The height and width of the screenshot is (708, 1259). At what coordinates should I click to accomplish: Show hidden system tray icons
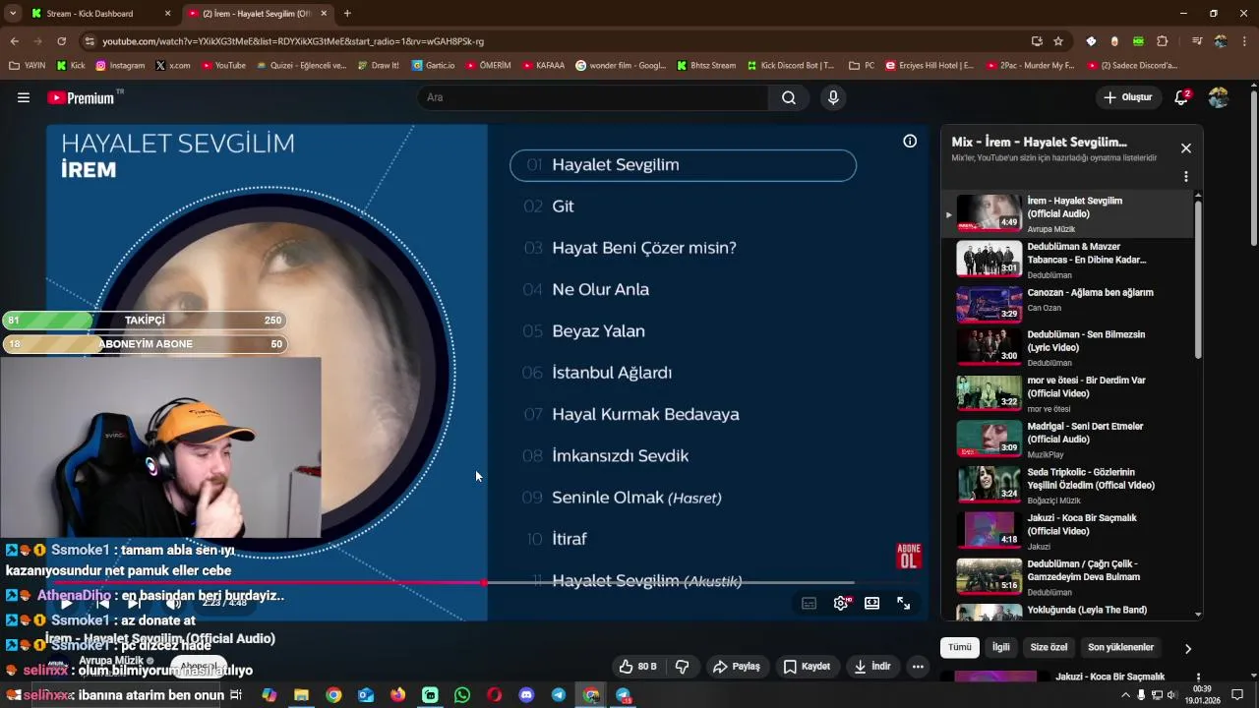coord(1125,695)
